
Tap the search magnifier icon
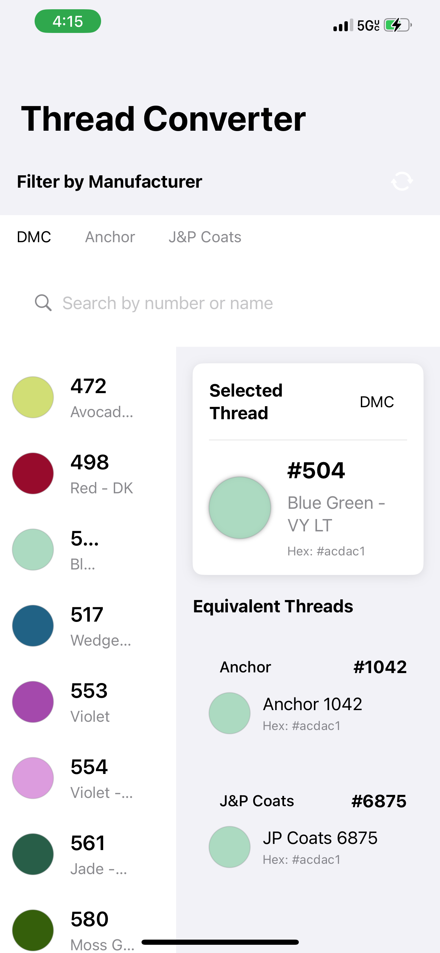43,303
